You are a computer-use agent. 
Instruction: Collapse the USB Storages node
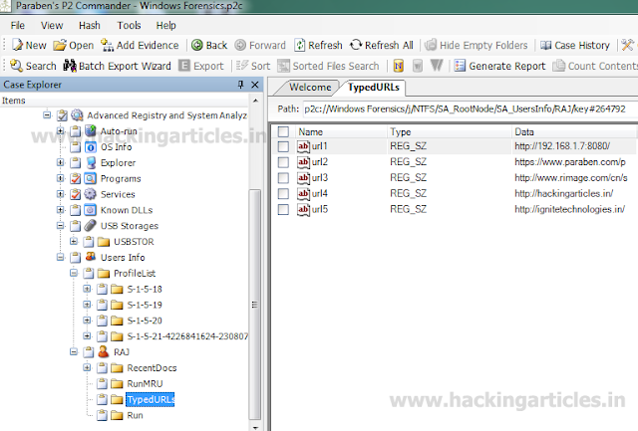(x=60, y=225)
